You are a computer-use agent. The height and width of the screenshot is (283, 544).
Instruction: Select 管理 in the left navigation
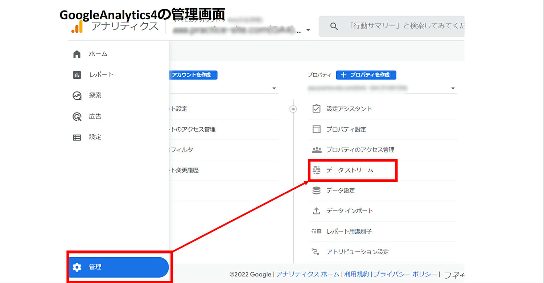pyautogui.click(x=118, y=267)
